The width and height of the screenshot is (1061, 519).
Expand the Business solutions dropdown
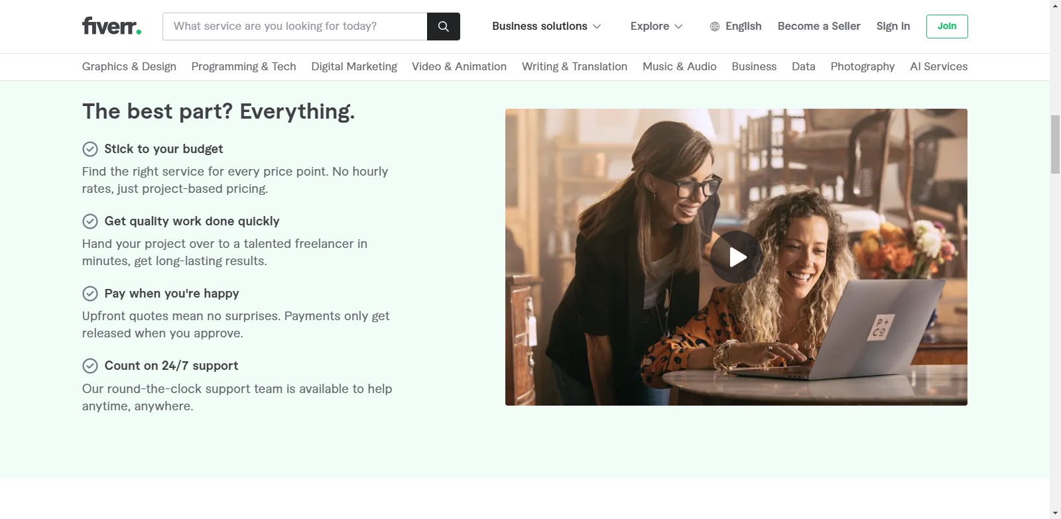546,27
